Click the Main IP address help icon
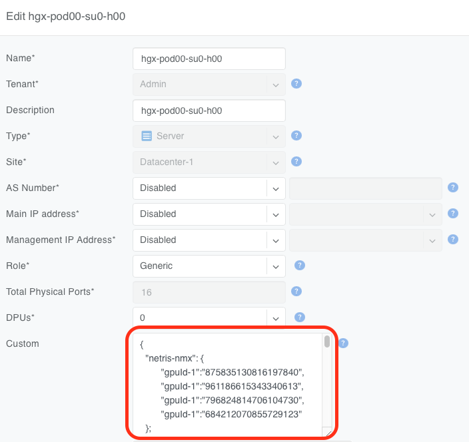Viewport: 469px width, 442px height. [453, 214]
